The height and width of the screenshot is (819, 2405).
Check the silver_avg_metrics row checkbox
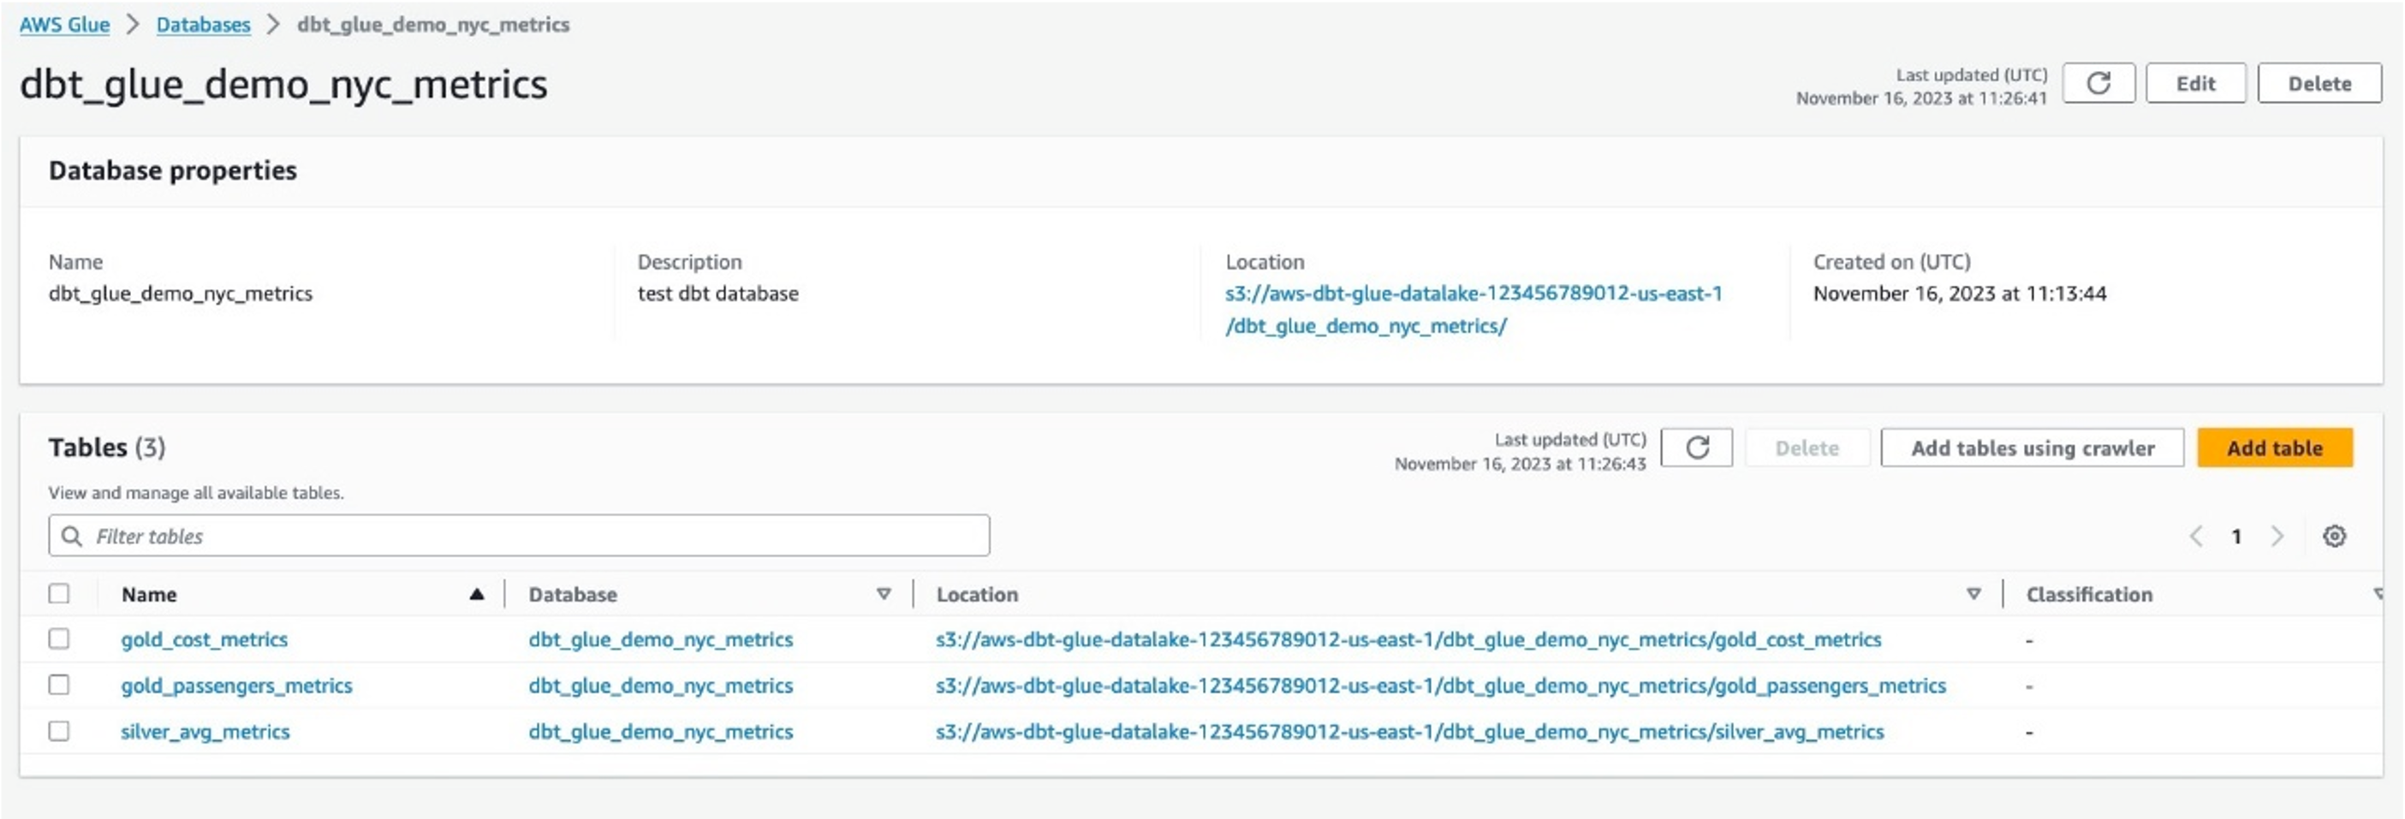(59, 732)
